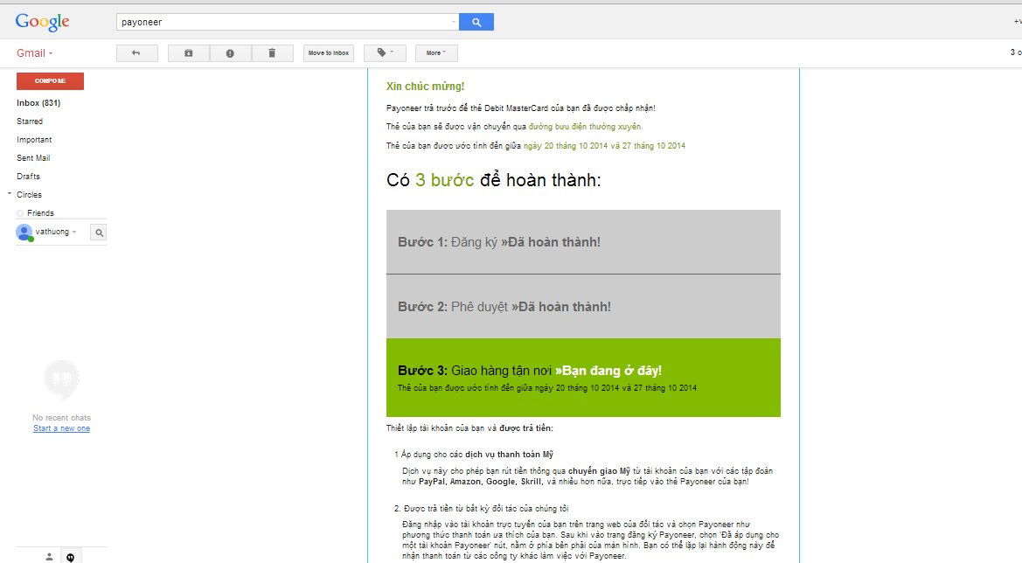Image resolution: width=1022 pixels, height=563 pixels.
Task: Open the Drafts folder
Action: point(28,176)
